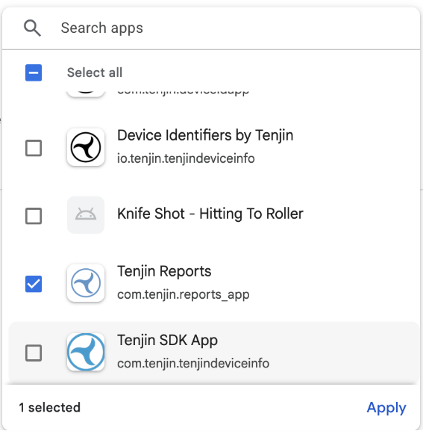
Task: Click the '1 selected' status text
Action: (x=50, y=407)
